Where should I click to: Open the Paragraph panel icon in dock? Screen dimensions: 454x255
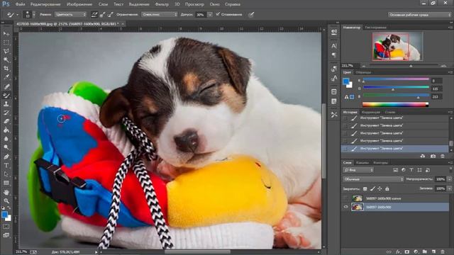(334, 55)
